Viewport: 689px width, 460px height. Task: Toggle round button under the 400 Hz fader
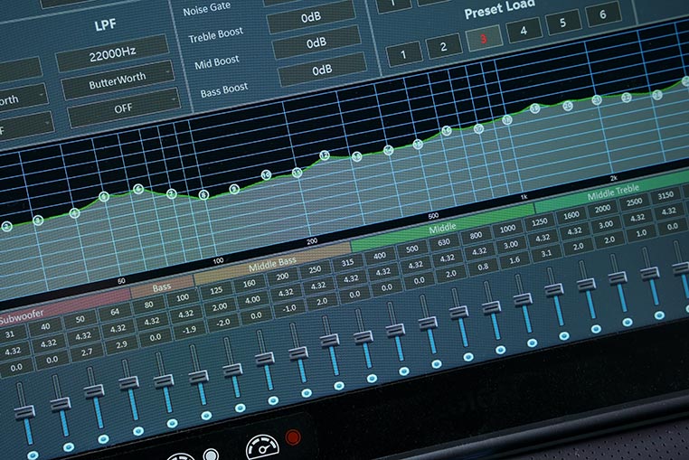[x=404, y=371]
